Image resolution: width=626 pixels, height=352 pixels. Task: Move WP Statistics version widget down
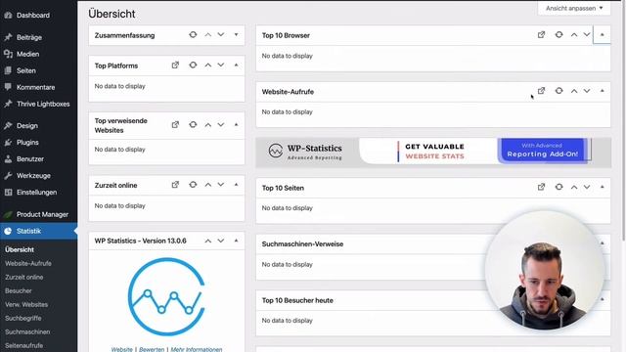(x=221, y=242)
